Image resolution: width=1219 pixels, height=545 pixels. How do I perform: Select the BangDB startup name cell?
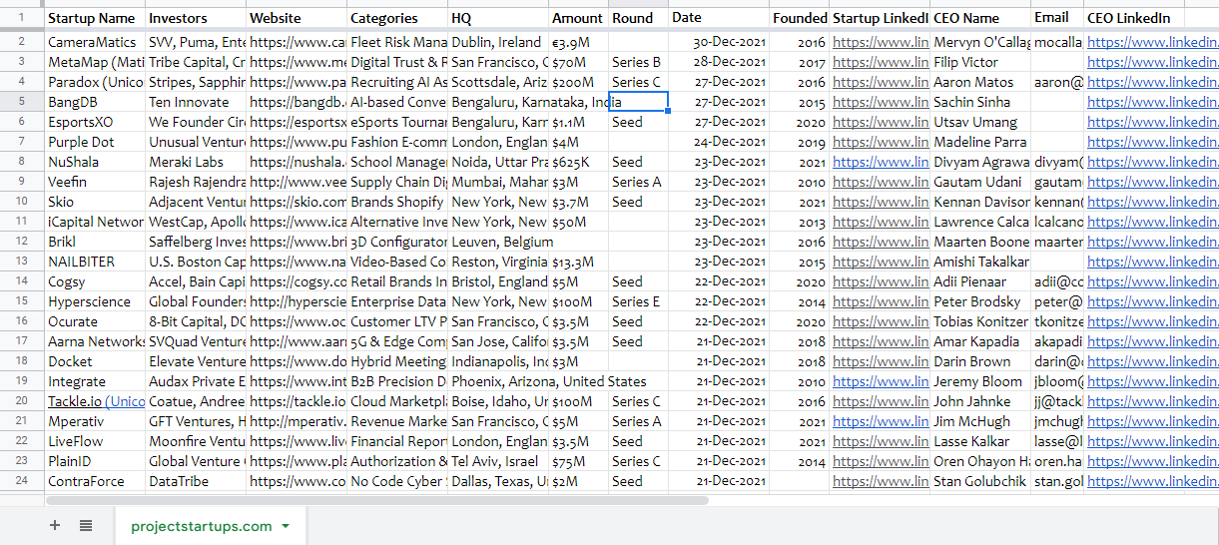click(95, 102)
